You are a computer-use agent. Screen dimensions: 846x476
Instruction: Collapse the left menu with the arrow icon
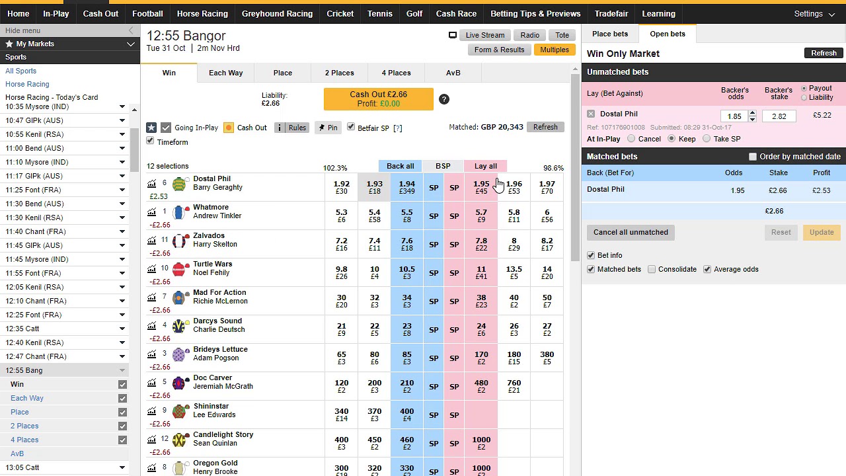[131, 30]
